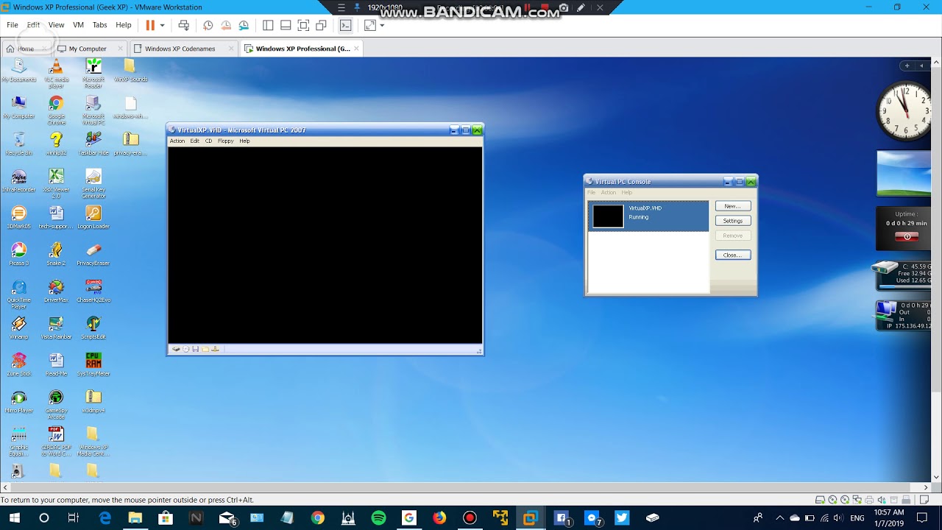Pause the virtual machine in VMware toolbar
Image resolution: width=942 pixels, height=530 pixels.
coord(150,25)
